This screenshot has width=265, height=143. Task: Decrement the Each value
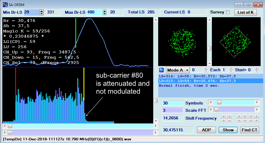[231, 71]
